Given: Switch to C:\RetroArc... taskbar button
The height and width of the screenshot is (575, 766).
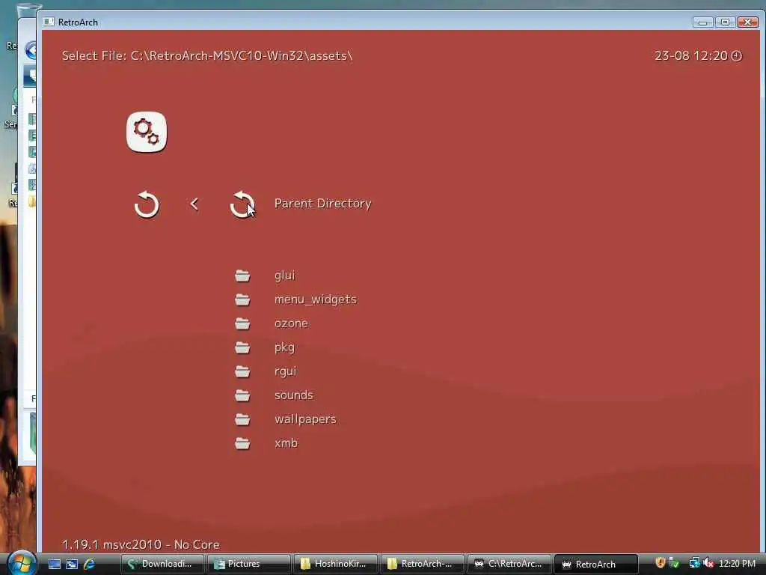Looking at the screenshot, I should (x=509, y=564).
